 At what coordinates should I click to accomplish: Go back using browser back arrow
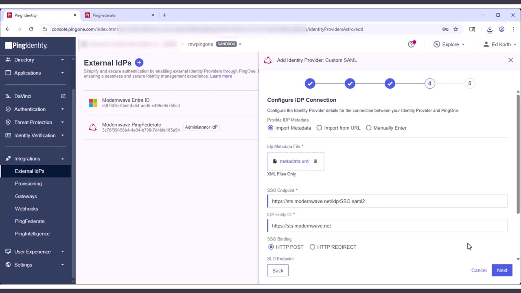pos(8,29)
